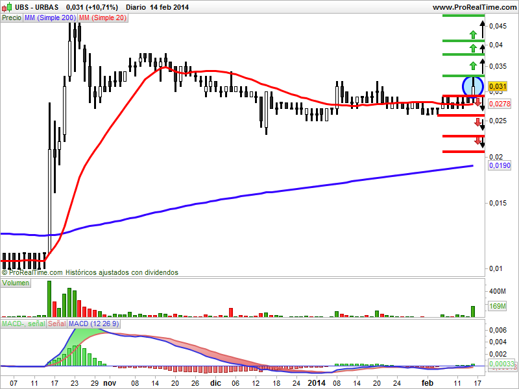Click the 2014 year label on time axis
The height and width of the screenshot is (389, 519).
317,383
